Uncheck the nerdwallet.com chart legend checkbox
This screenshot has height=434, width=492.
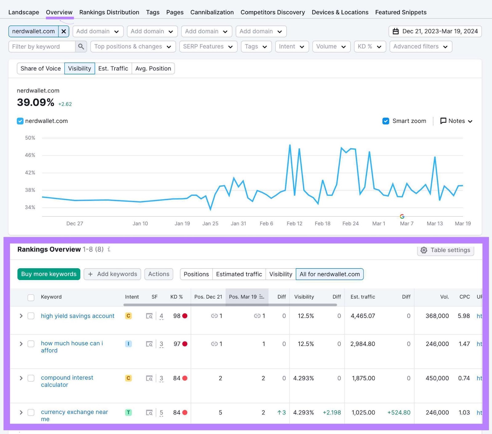pyautogui.click(x=20, y=121)
